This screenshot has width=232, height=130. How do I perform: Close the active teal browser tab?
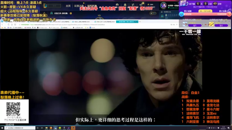pyautogui.click(x=137, y=22)
